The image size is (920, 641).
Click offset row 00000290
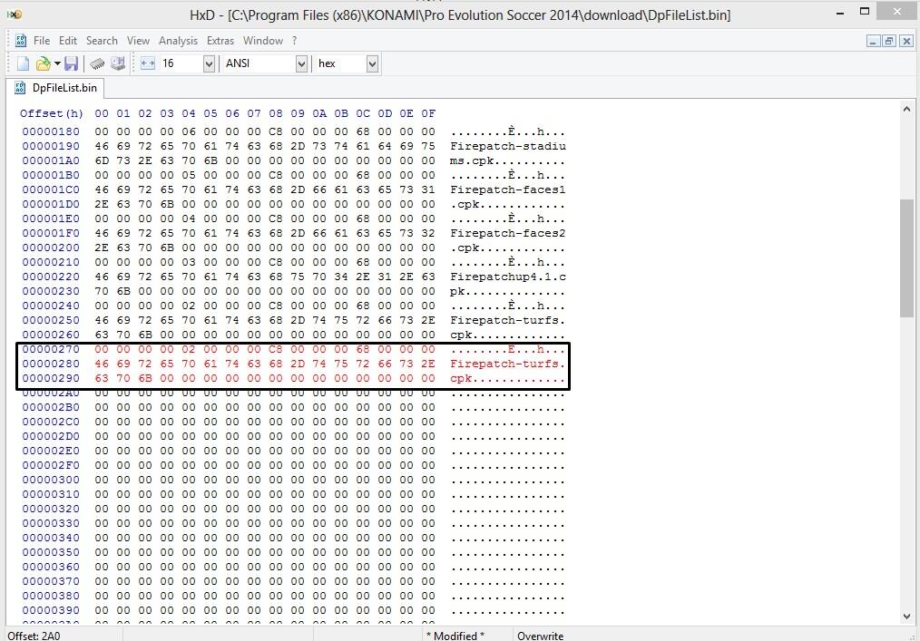[x=51, y=378]
